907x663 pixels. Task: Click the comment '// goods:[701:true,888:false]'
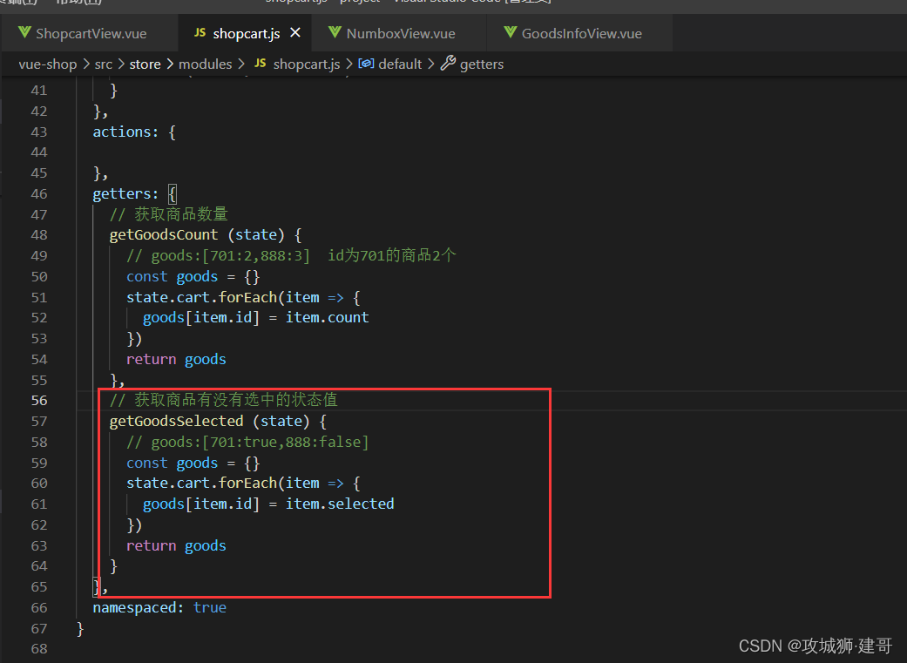tap(247, 442)
